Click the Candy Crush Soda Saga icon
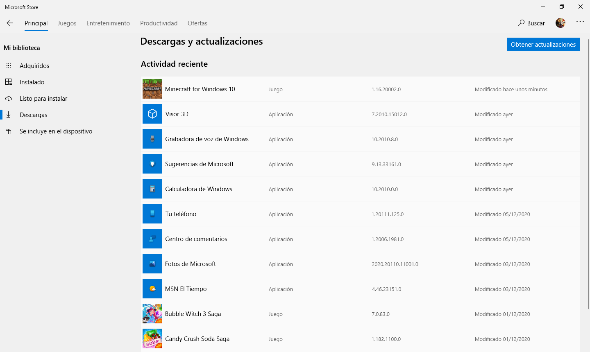Image resolution: width=590 pixels, height=352 pixels. coord(152,339)
